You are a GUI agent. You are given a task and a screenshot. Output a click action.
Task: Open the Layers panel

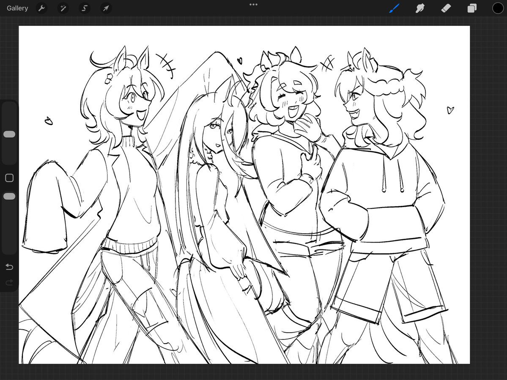[x=472, y=8]
